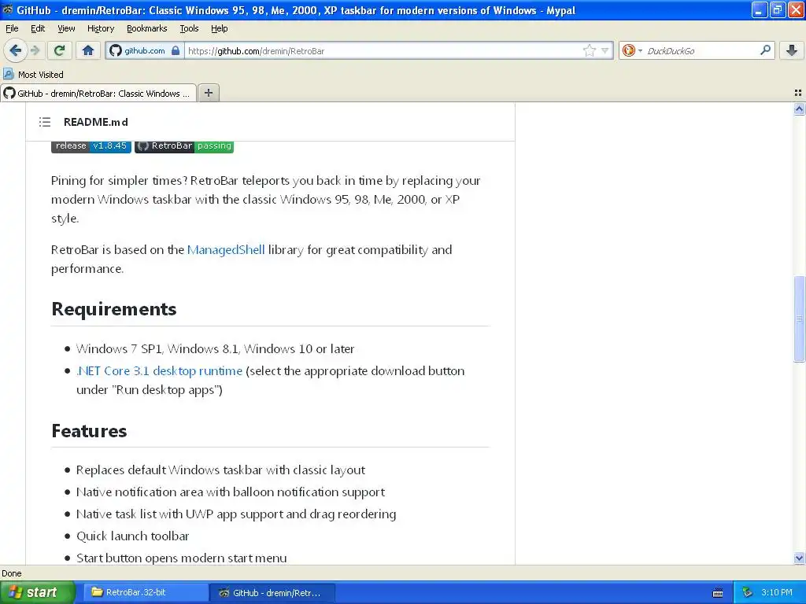This screenshot has width=806, height=604.
Task: Click the Done status bar text
Action: (x=12, y=573)
